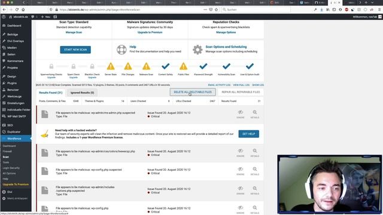Open details for meweoqz.php result
383x215 pixels.
(x=255, y=153)
